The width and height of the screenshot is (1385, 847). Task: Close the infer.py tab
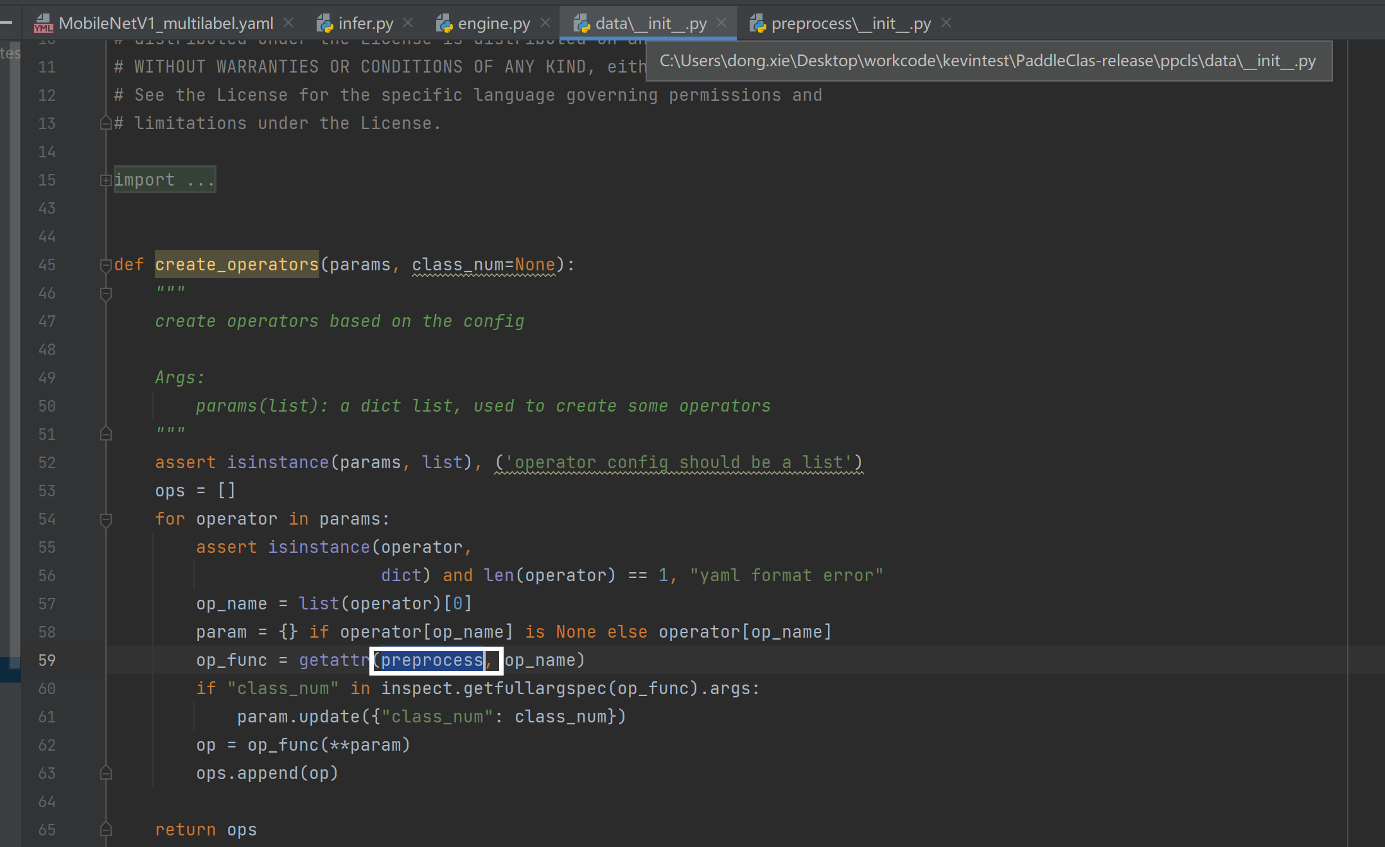(x=408, y=23)
